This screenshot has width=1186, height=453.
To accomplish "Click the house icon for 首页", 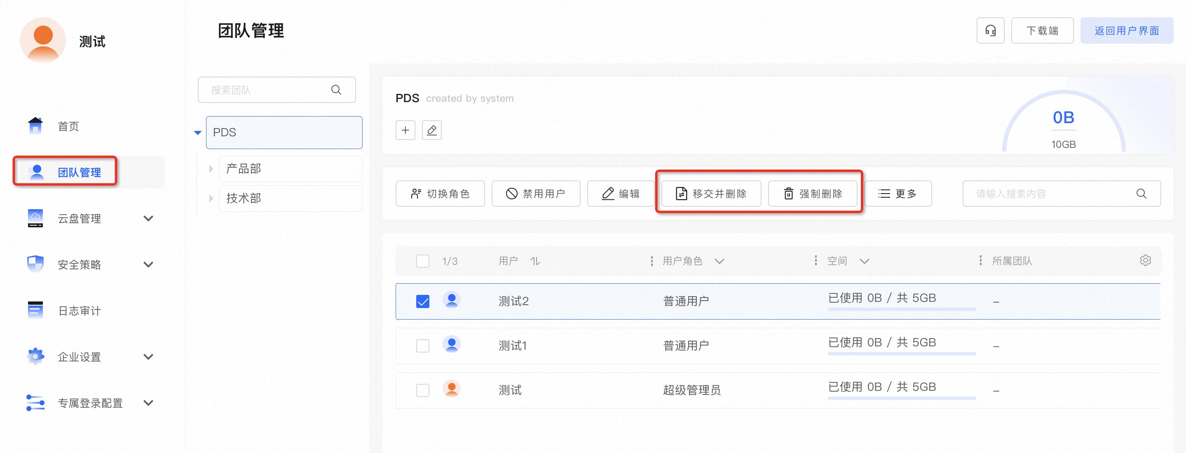I will tap(35, 126).
